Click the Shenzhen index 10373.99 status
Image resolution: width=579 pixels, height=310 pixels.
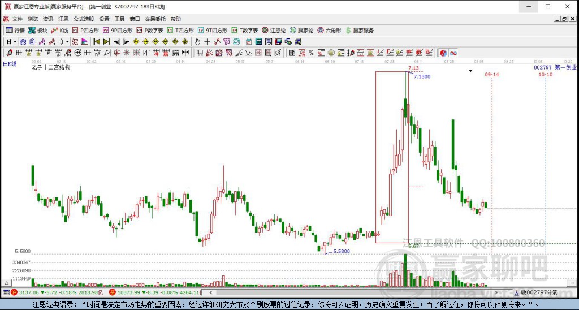154,292
